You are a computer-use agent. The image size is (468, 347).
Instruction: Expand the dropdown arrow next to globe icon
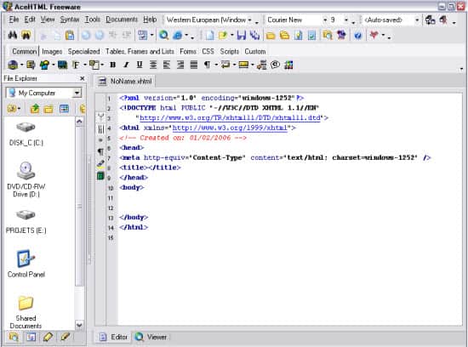click(x=21, y=65)
